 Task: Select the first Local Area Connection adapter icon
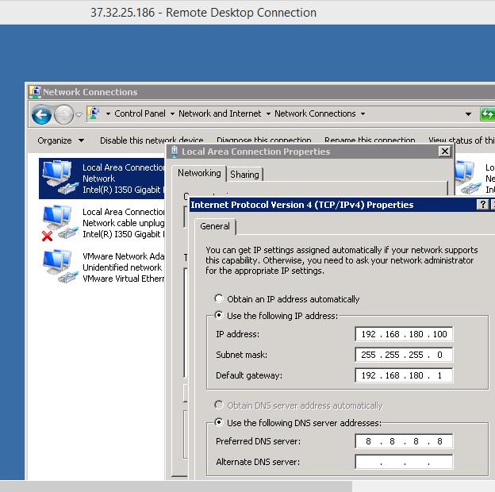point(56,179)
